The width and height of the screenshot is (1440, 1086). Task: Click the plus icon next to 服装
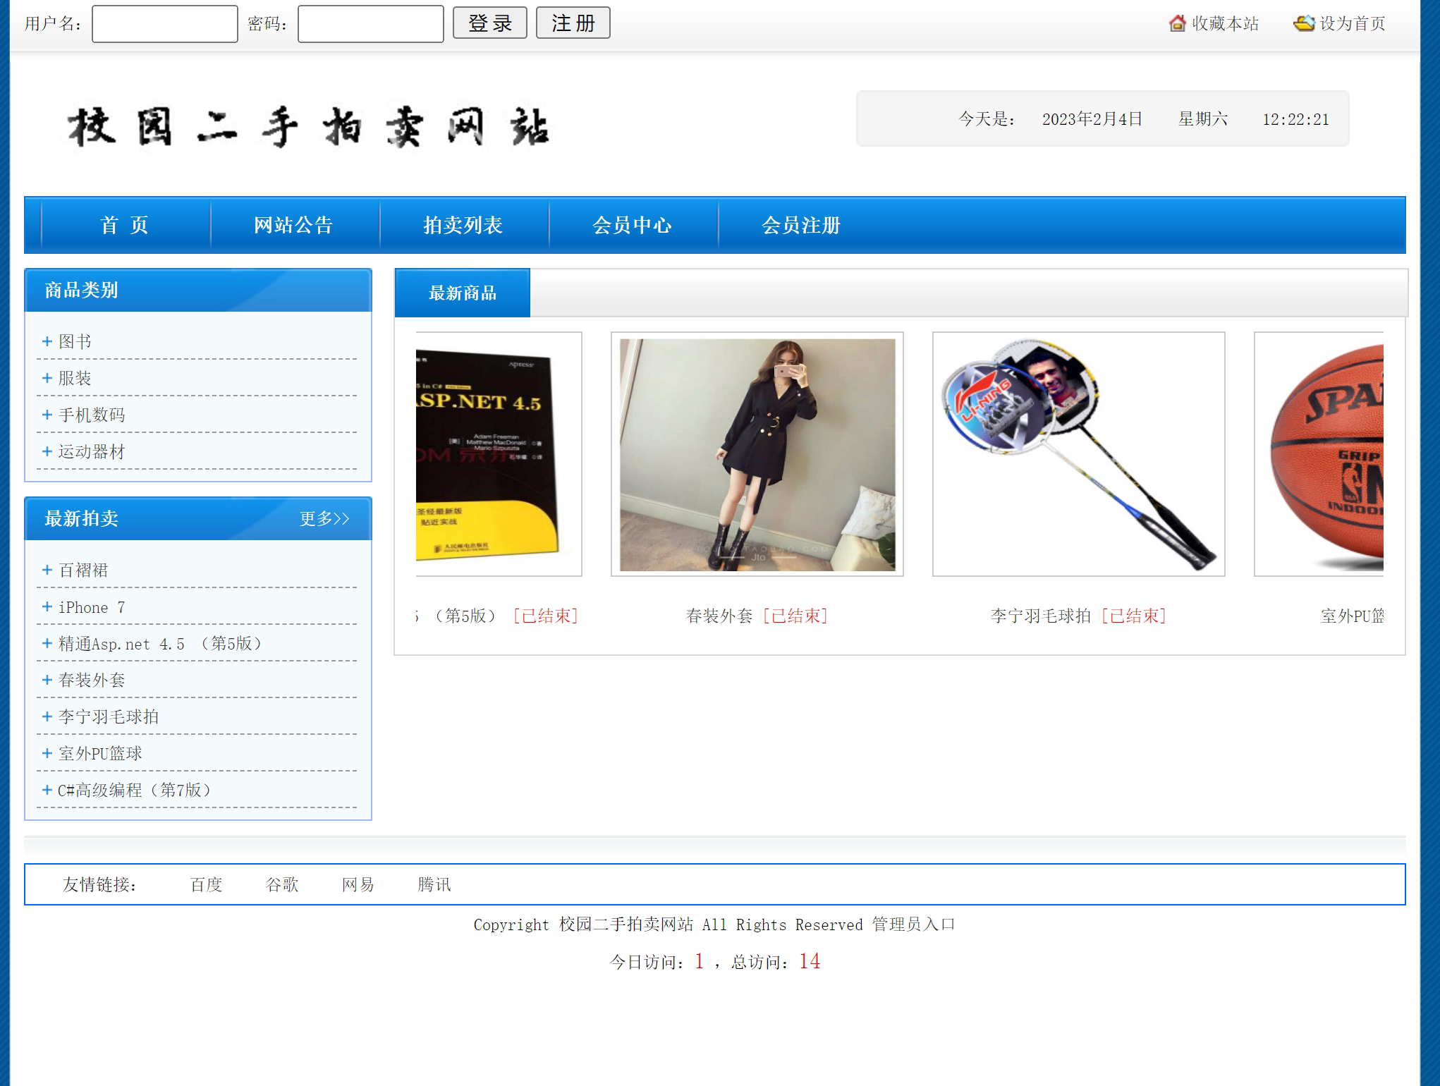click(47, 378)
